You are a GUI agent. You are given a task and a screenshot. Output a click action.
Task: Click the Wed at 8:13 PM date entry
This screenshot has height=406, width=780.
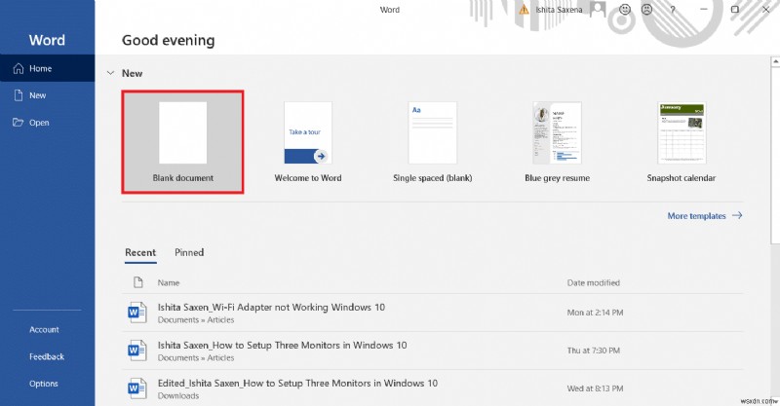pyautogui.click(x=595, y=388)
